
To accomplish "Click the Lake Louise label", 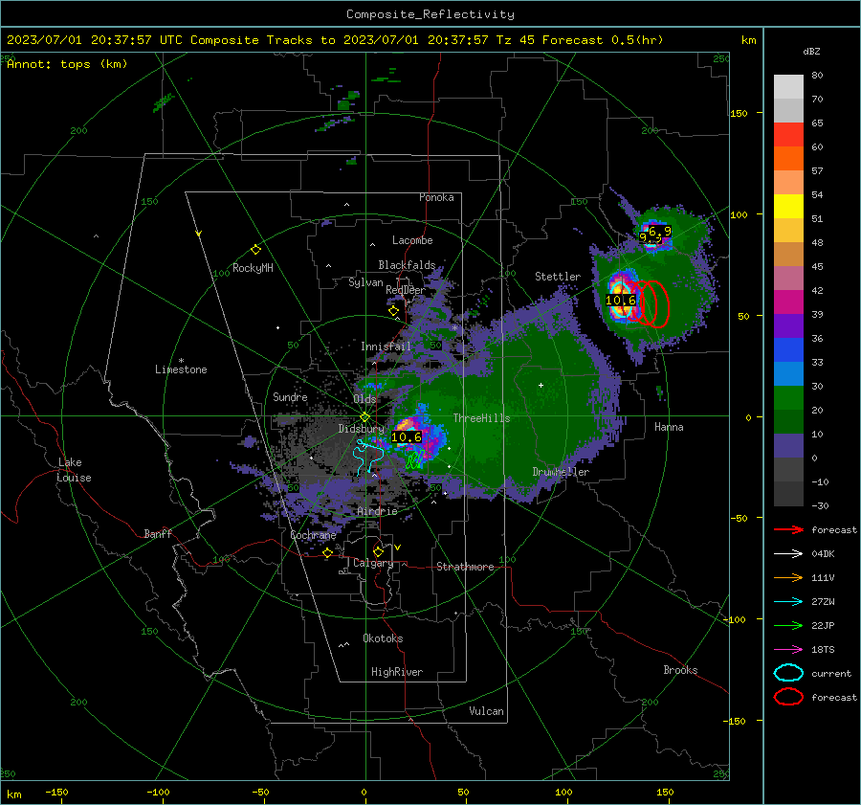I will pos(75,470).
